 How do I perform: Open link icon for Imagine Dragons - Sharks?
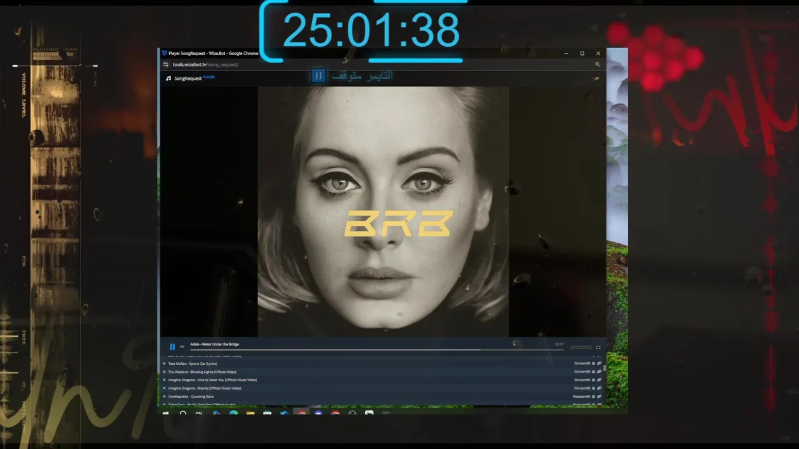599,388
